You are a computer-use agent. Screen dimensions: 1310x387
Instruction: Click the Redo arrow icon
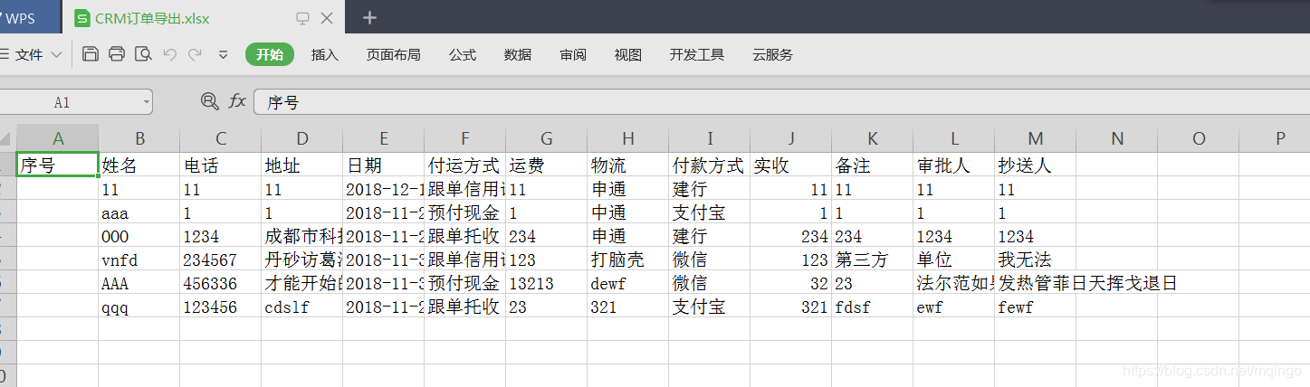pos(195,54)
